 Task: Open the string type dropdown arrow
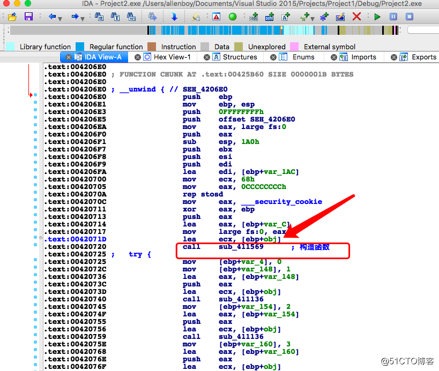tap(312, 19)
